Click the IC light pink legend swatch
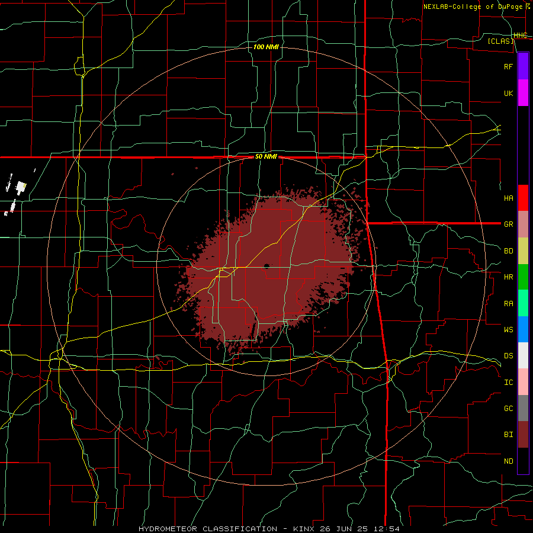The height and width of the screenshot is (533, 533). (x=523, y=382)
